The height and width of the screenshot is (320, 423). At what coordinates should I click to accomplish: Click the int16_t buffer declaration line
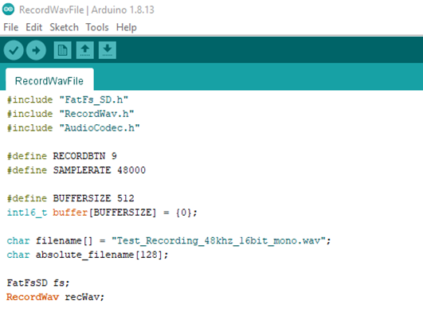(x=102, y=213)
